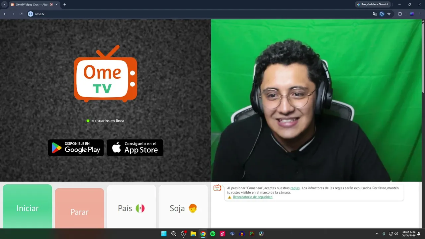Go forward to the next page

(13, 14)
